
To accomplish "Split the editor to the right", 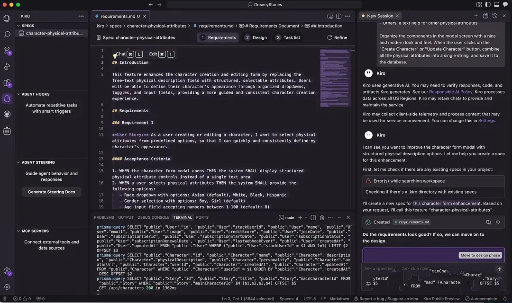I will tap(338, 16).
